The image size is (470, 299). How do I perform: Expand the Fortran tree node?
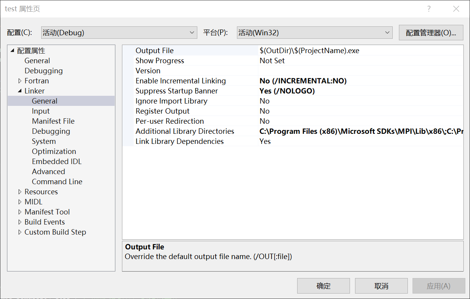20,81
